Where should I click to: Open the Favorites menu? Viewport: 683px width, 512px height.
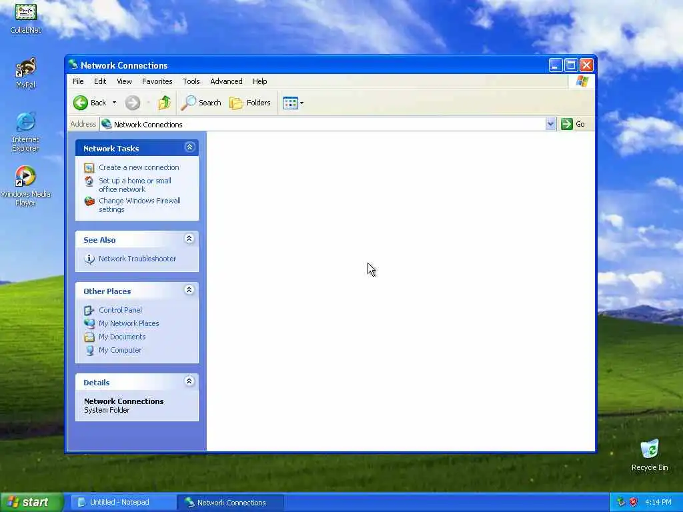157,81
